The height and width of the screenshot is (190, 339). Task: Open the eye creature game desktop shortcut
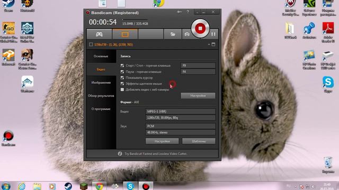point(27,59)
